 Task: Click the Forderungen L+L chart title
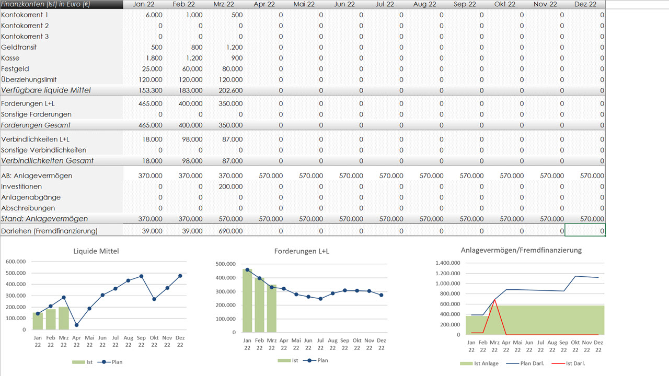[x=302, y=251]
